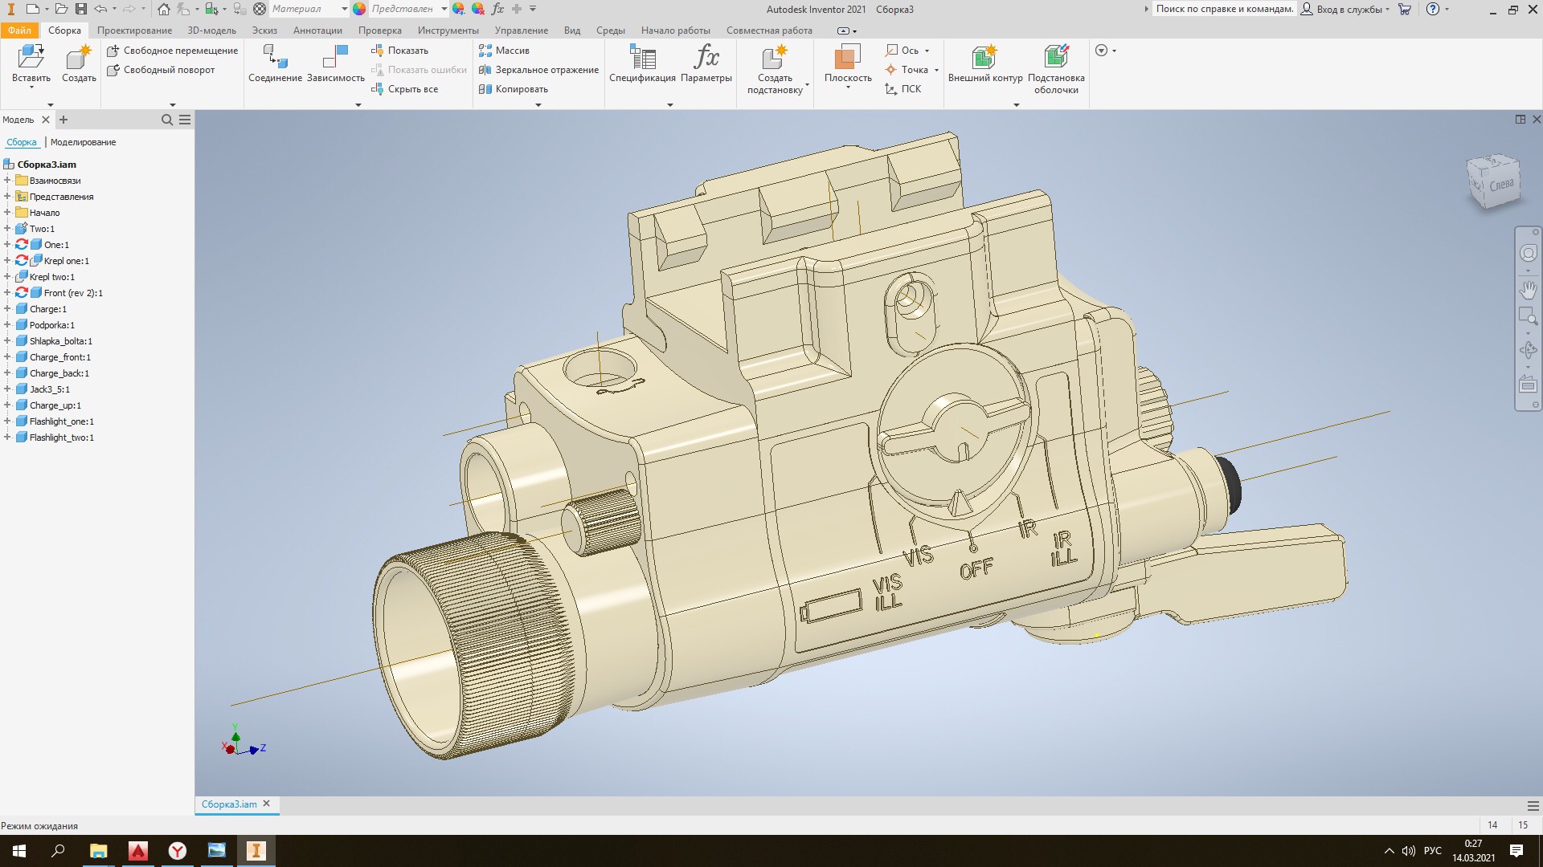
Task: Expand the Взаимосвязи folder node
Action: click(7, 181)
